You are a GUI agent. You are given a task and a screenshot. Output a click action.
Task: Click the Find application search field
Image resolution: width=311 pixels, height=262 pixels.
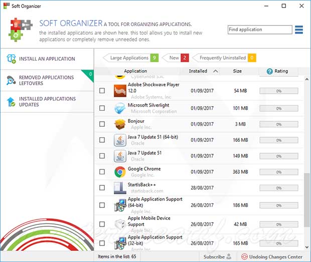click(260, 30)
